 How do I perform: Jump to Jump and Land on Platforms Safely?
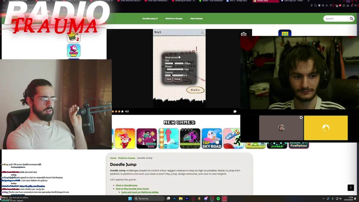tap(140, 192)
